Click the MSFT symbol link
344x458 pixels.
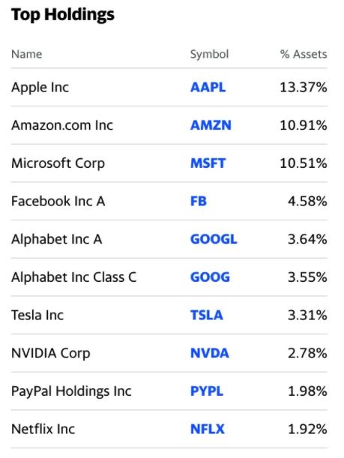[x=208, y=163]
